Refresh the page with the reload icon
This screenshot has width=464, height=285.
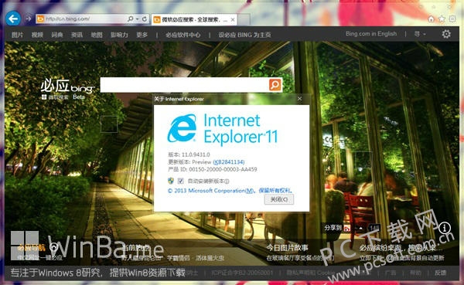coord(145,19)
